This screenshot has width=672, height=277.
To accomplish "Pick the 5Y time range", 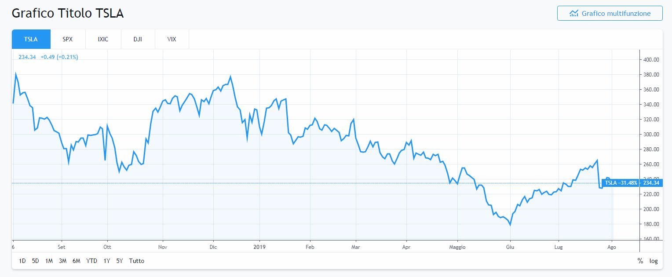I will (120, 261).
